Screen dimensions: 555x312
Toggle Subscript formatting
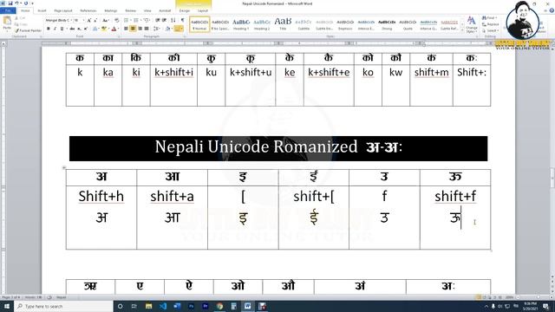click(79, 29)
